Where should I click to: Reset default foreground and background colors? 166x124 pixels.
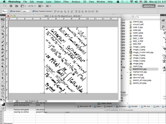[x=1, y=100]
